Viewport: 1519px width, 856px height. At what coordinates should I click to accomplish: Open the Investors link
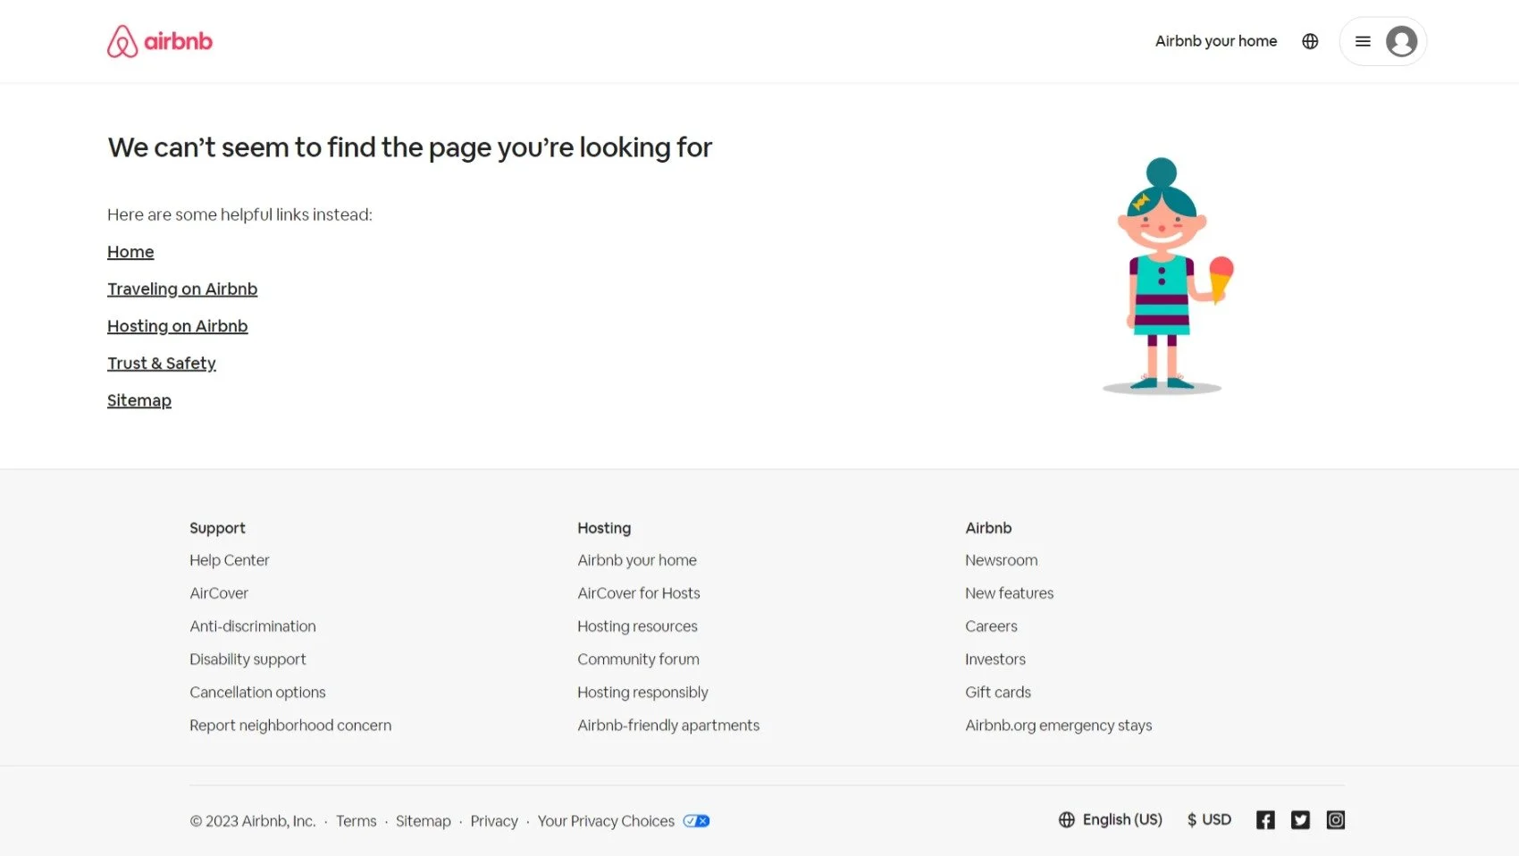coord(995,659)
